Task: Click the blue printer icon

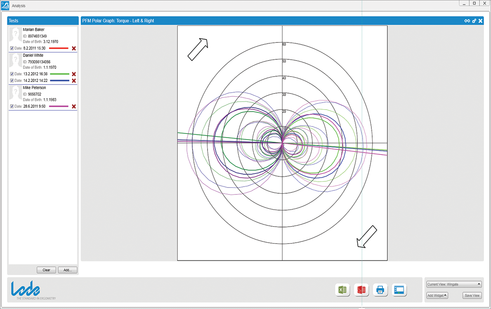Action: coord(380,290)
